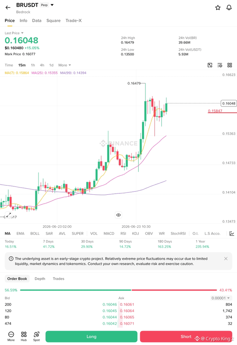The height and width of the screenshot is (345, 237).
Task: Click the 7 Days 41.72% performance
Action: pyautogui.click(x=49, y=244)
